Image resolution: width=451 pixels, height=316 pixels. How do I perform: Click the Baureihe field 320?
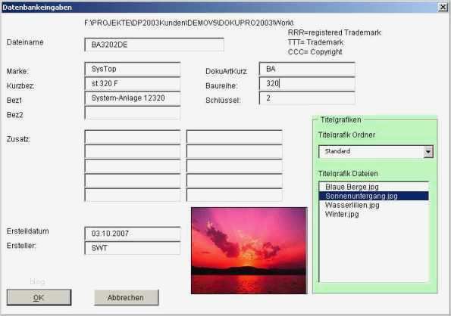tap(307, 84)
